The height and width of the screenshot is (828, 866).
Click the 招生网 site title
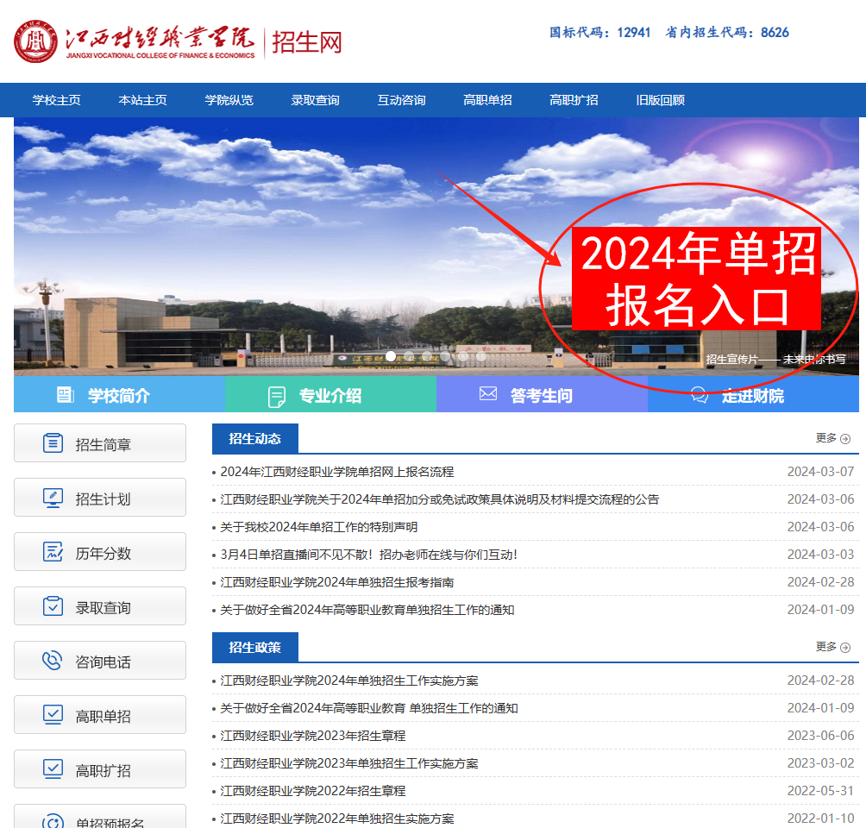(307, 42)
